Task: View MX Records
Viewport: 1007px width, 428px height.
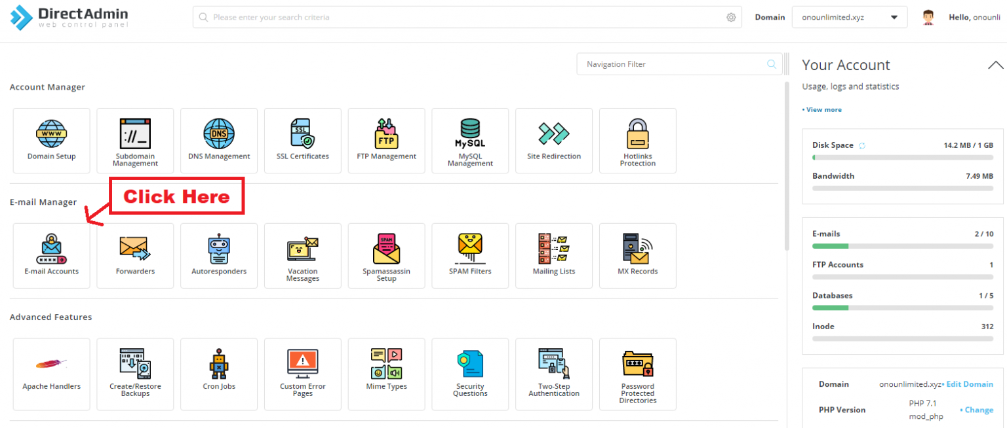Action: click(637, 255)
